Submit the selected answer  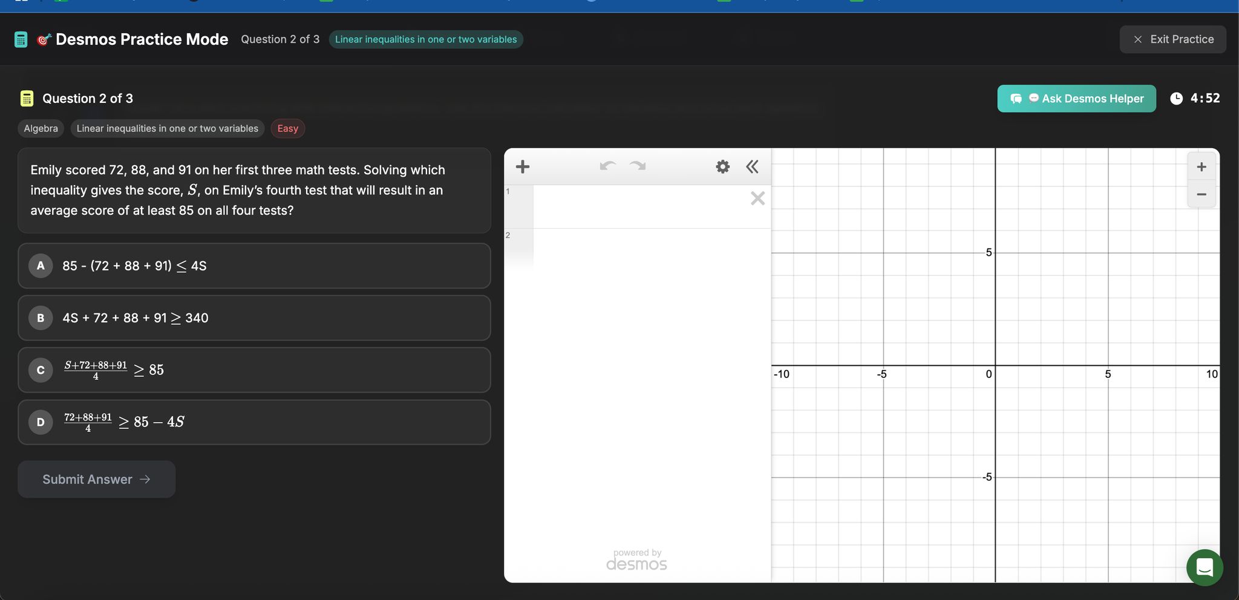pyautogui.click(x=97, y=480)
